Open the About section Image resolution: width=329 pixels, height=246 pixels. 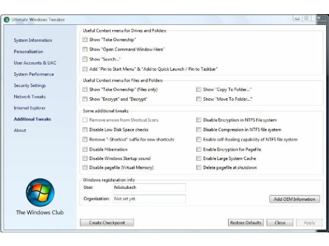click(x=20, y=130)
